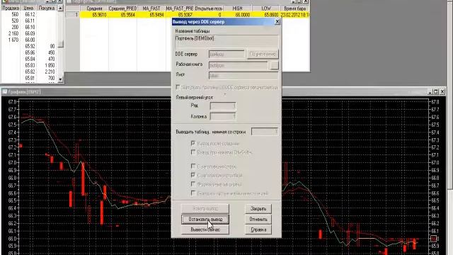Click the Название таблицы text box
The image size is (453, 255).
tap(226, 41)
